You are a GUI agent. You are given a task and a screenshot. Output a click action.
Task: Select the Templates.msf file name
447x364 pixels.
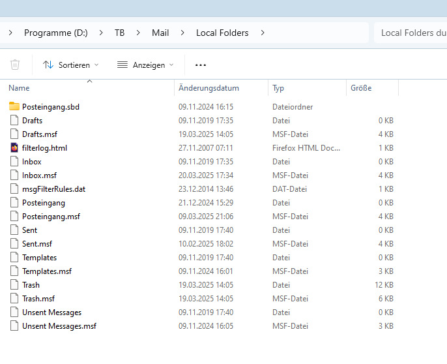(47, 271)
